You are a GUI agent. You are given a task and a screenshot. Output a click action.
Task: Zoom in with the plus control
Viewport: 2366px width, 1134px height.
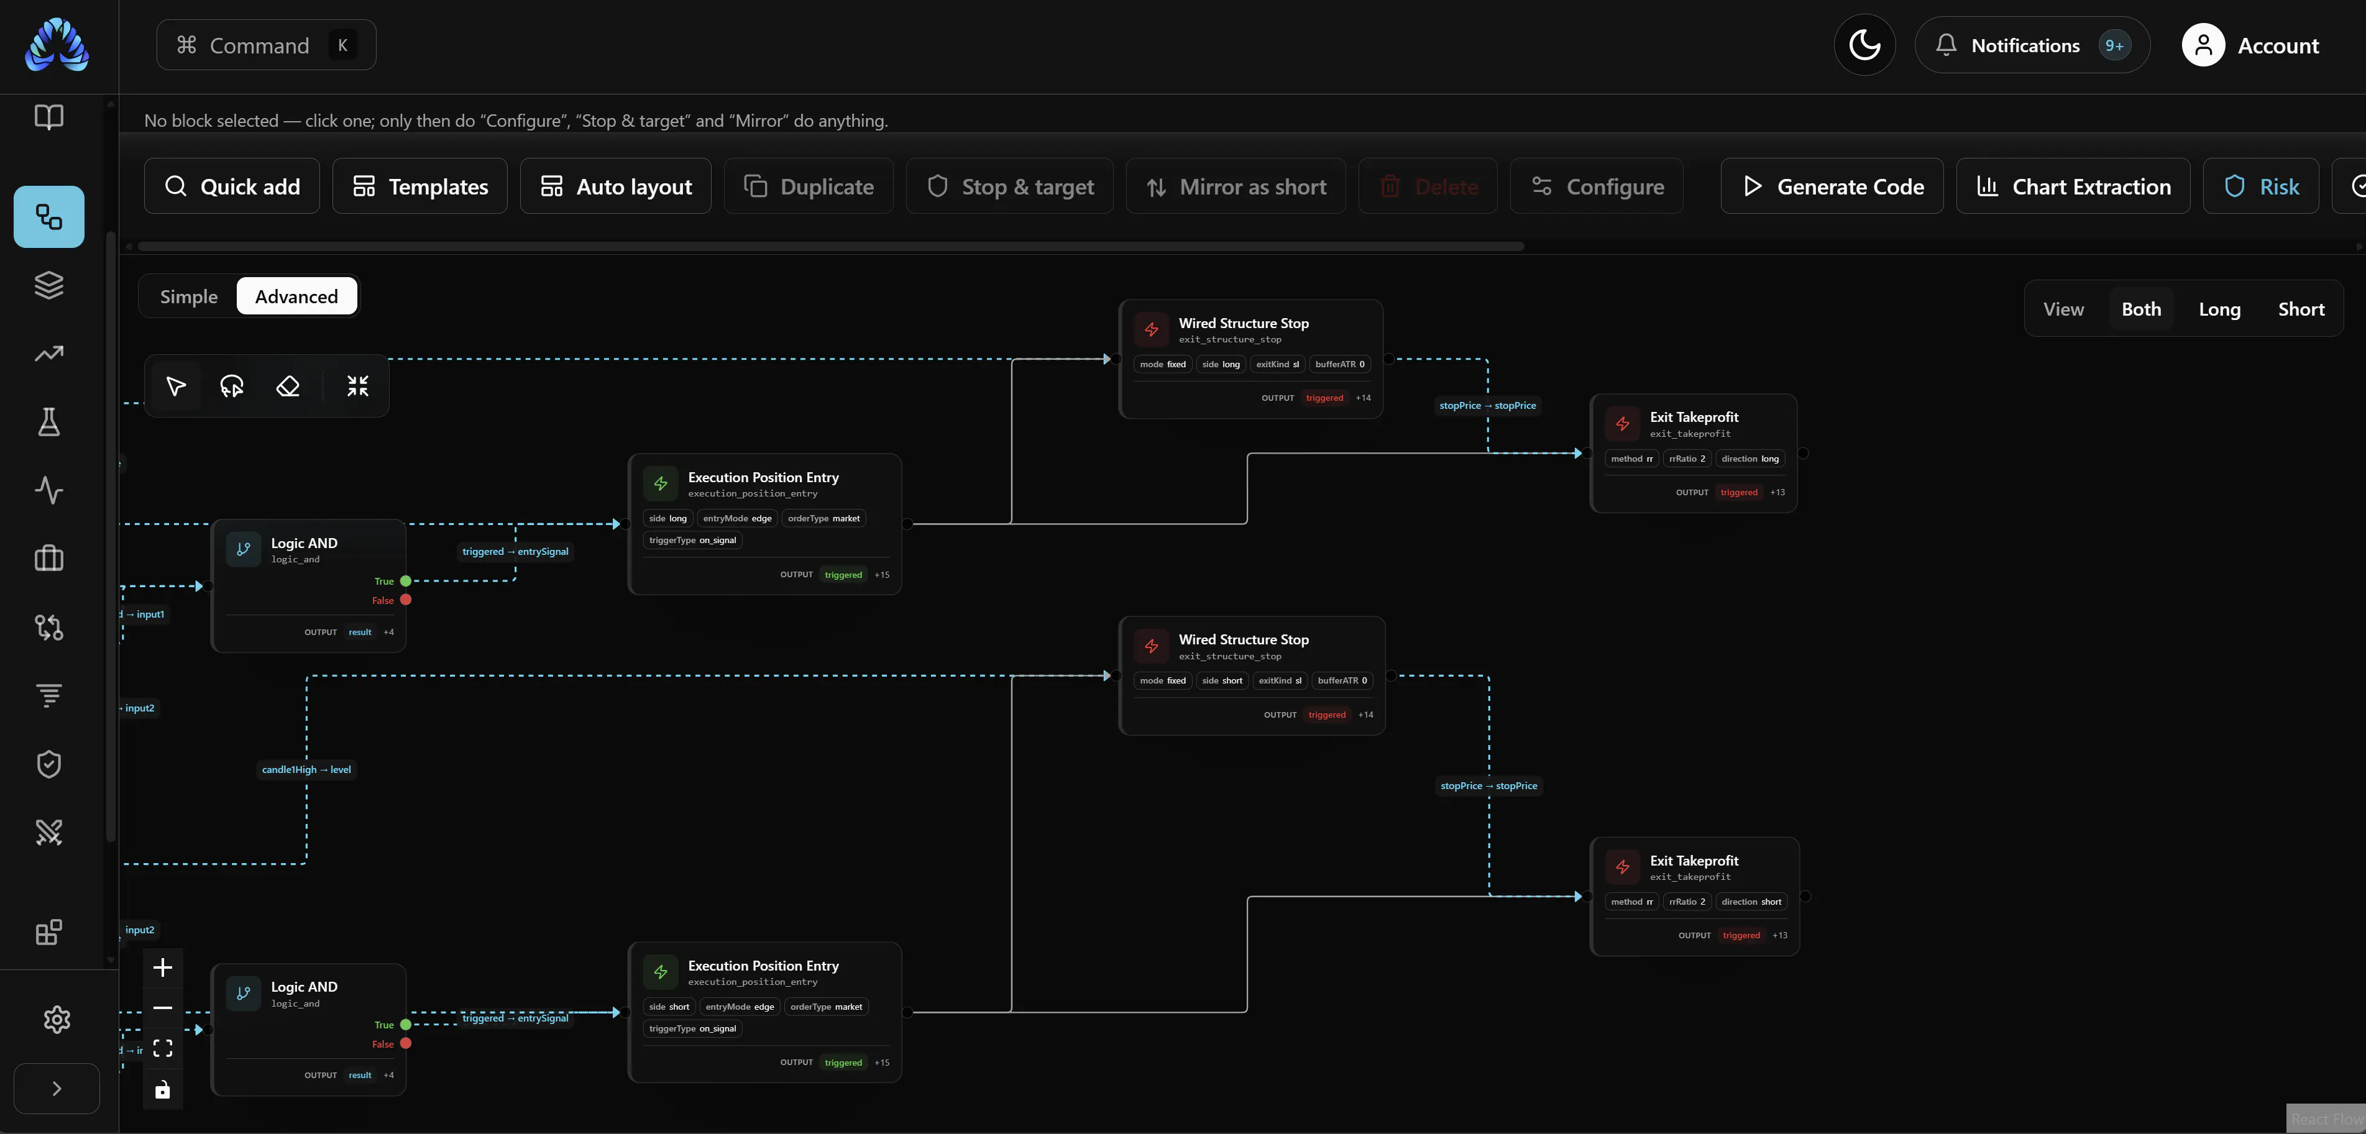click(x=163, y=968)
